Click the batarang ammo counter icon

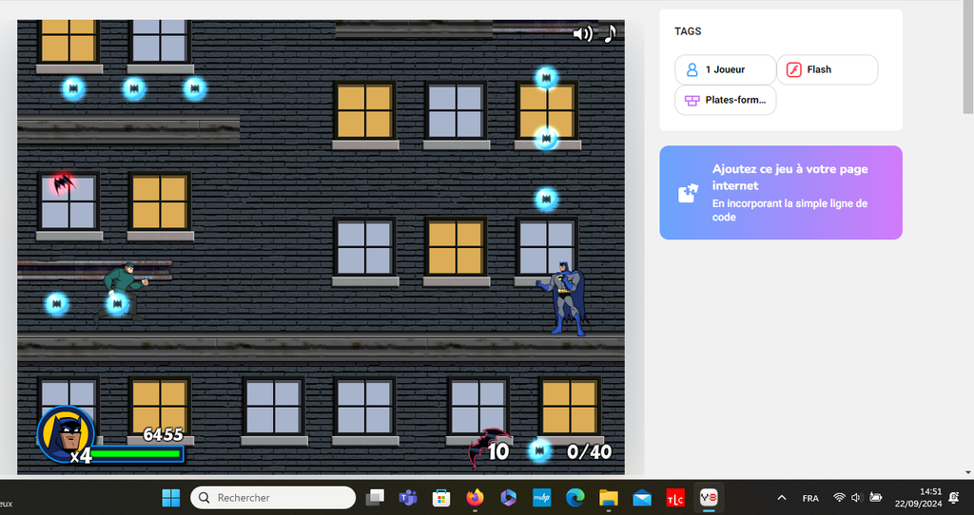pyautogui.click(x=487, y=448)
